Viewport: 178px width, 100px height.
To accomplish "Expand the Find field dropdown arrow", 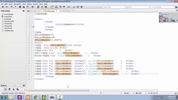I will (150, 7).
